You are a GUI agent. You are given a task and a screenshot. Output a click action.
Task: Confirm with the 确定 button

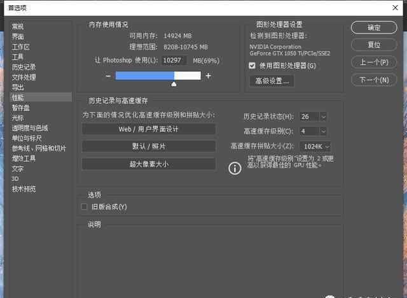[x=374, y=27]
